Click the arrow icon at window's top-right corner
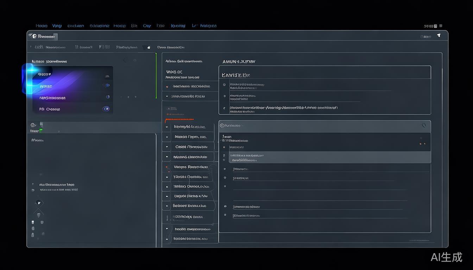 tap(439, 36)
